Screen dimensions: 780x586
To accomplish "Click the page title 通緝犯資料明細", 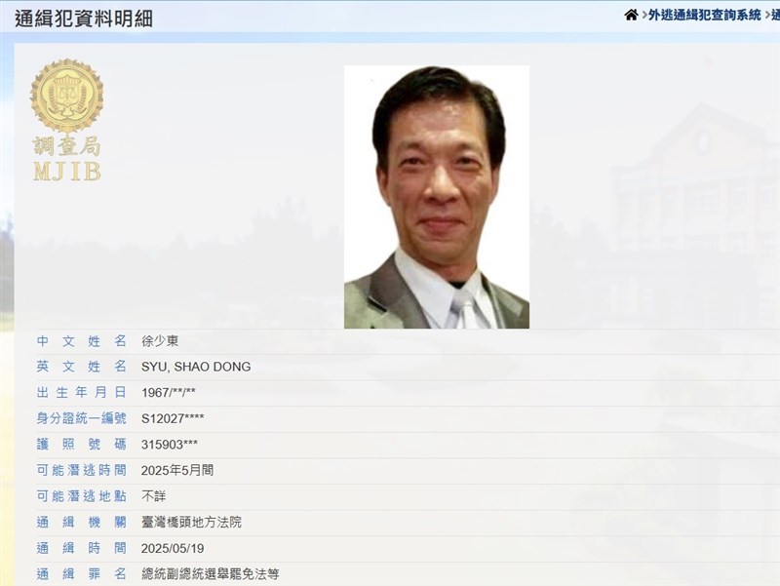I will 83,19.
